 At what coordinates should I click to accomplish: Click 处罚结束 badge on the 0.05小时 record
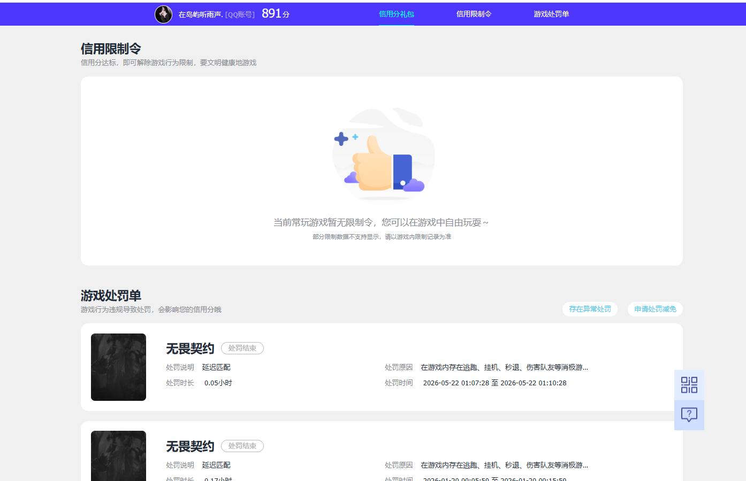coord(242,348)
